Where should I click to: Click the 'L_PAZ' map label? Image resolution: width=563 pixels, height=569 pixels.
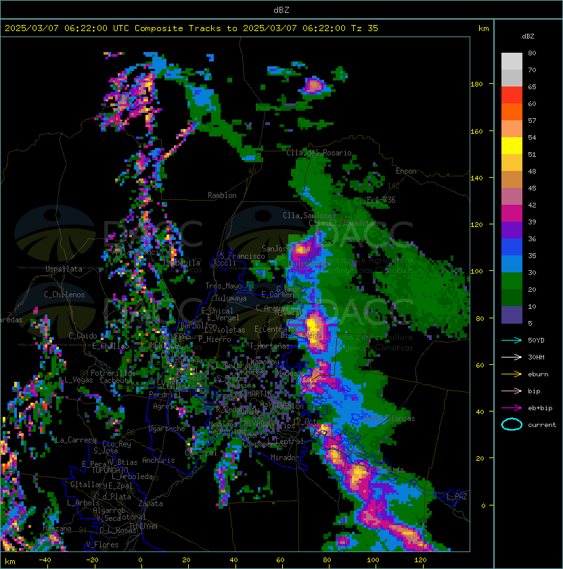click(457, 496)
